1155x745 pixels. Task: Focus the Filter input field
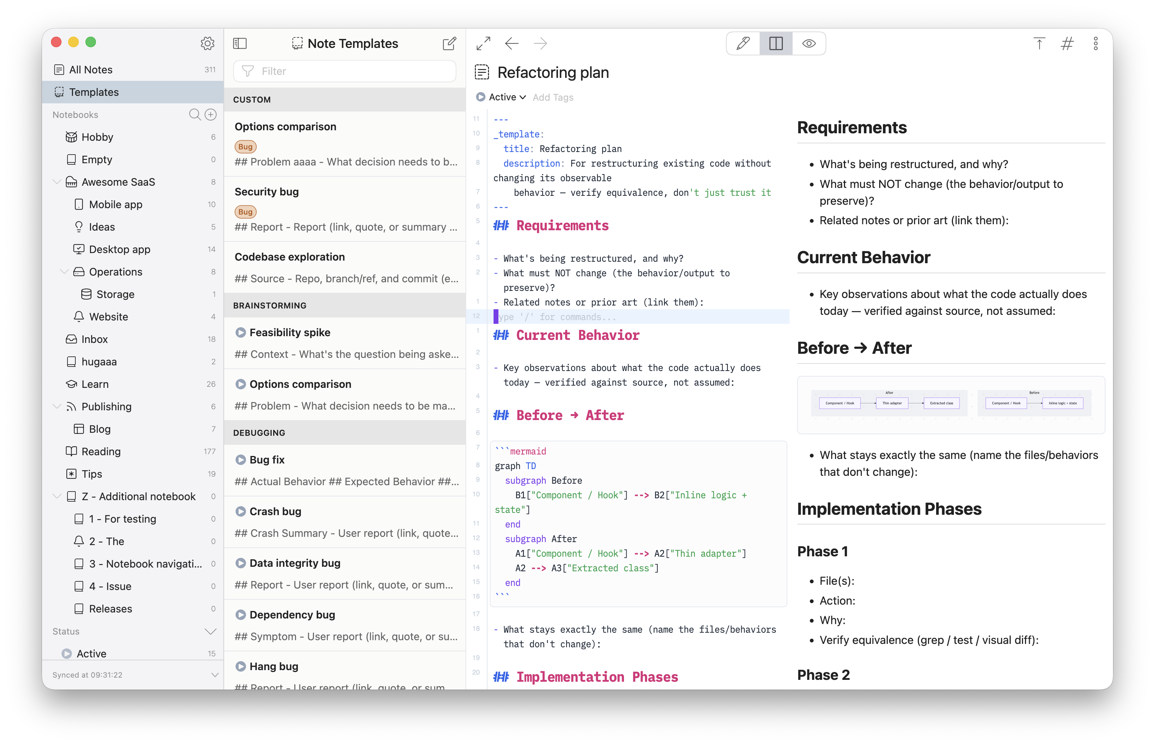tap(344, 71)
